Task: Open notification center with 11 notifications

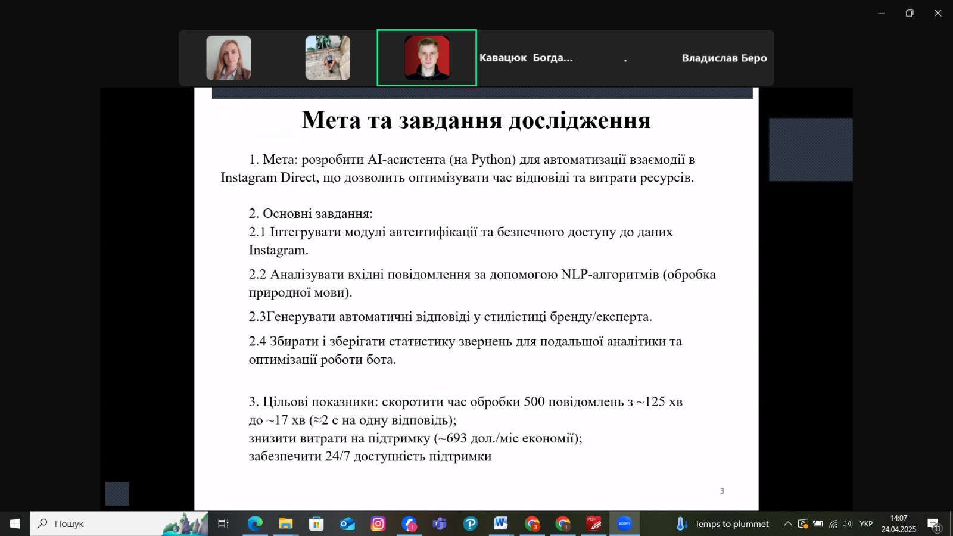Action: (934, 524)
